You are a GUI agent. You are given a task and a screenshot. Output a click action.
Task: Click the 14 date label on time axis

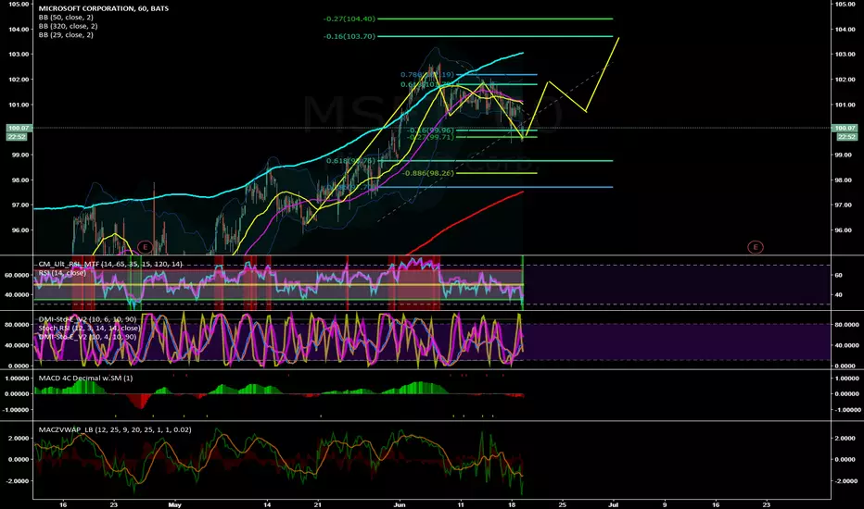tap(267, 504)
